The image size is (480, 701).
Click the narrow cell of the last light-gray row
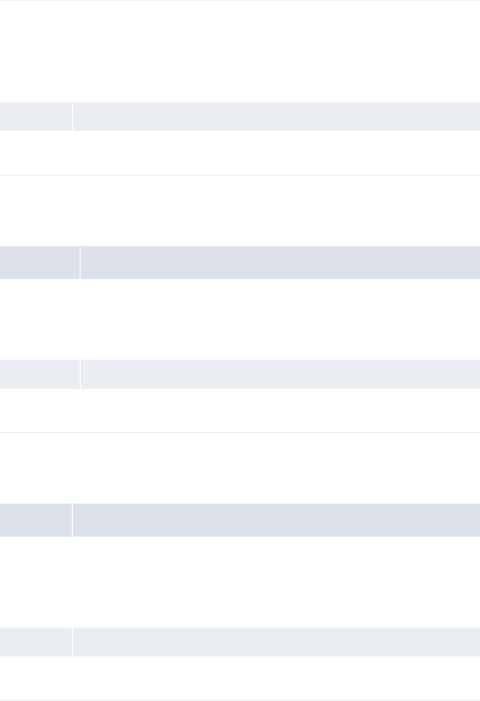pyautogui.click(x=36, y=642)
